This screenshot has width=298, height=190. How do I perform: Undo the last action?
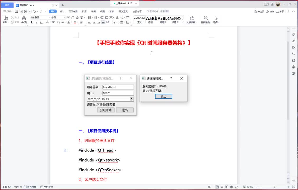click(34, 11)
